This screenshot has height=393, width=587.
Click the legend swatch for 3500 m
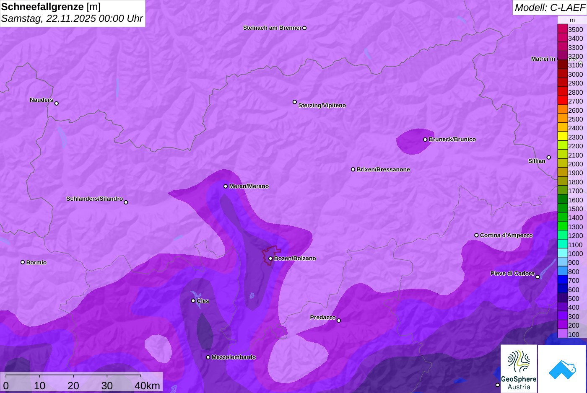[562, 29]
